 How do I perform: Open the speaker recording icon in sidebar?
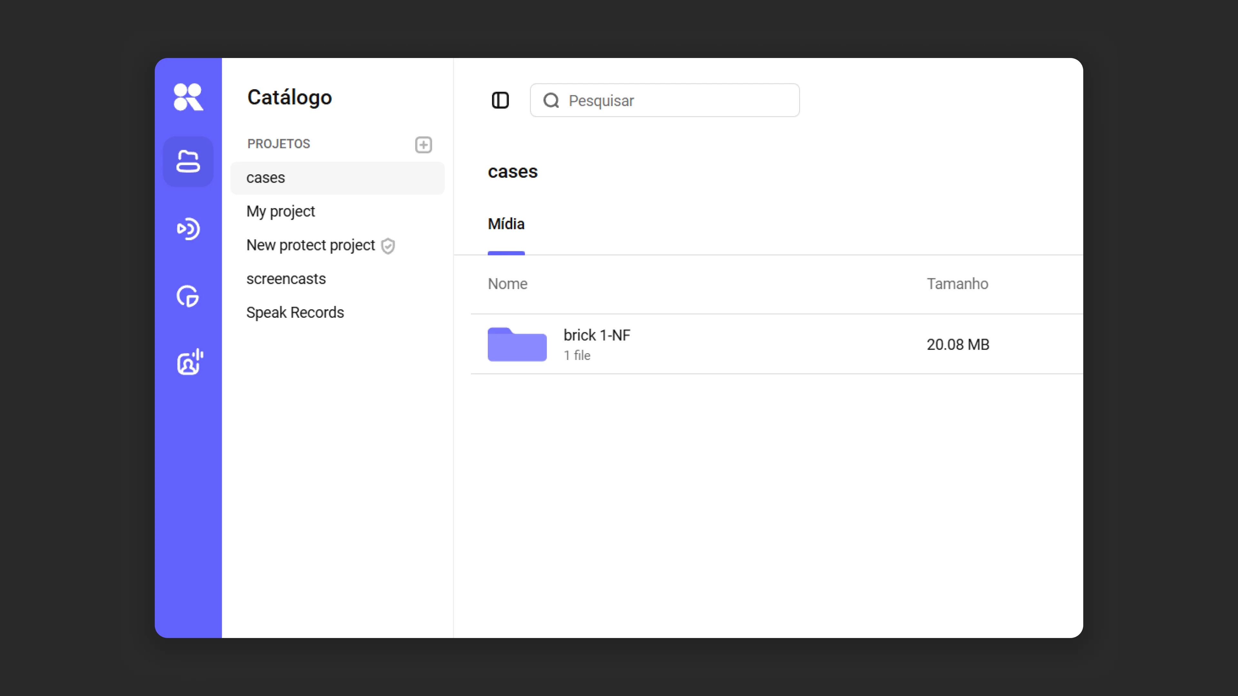click(190, 362)
